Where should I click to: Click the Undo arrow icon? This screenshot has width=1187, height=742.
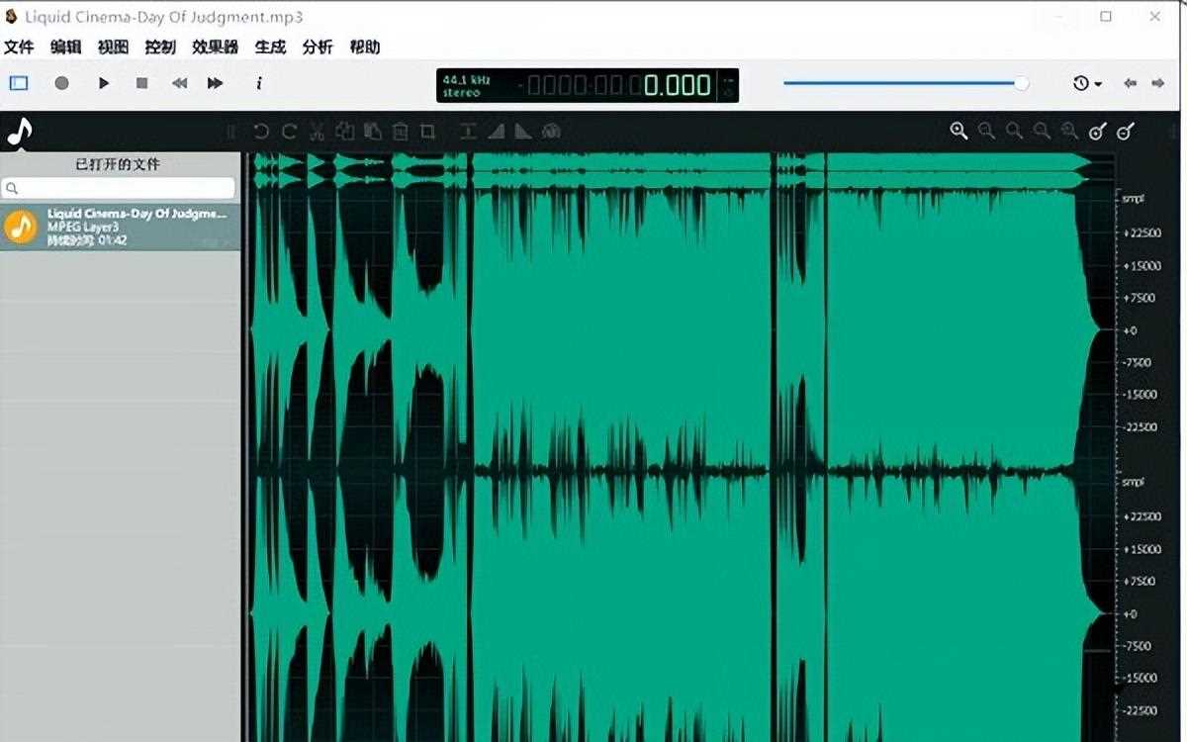[261, 132]
